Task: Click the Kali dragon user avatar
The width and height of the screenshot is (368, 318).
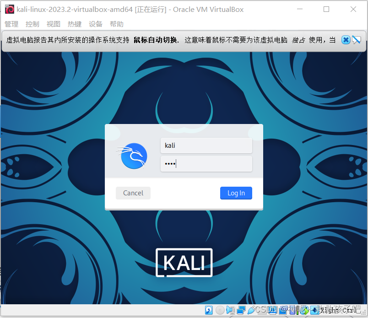Action: click(x=134, y=156)
